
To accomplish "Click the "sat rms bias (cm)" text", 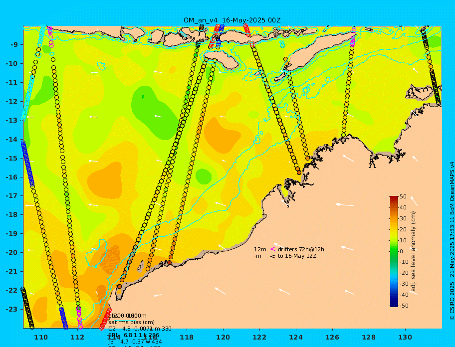I will pyautogui.click(x=131, y=322).
